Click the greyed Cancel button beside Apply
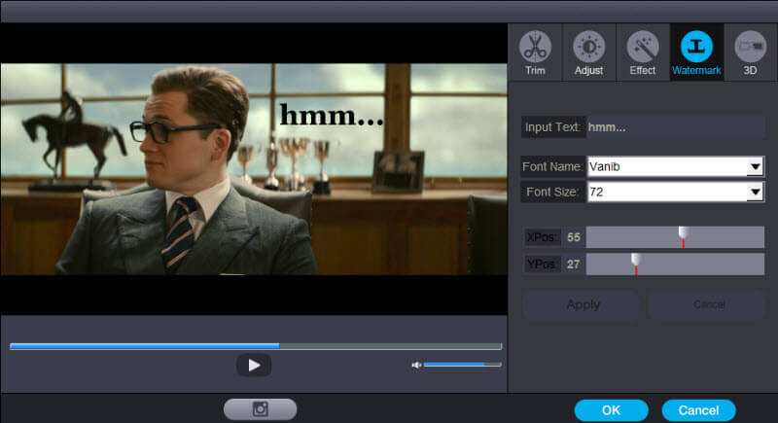Screen dimensions: 778x423 click(x=707, y=304)
